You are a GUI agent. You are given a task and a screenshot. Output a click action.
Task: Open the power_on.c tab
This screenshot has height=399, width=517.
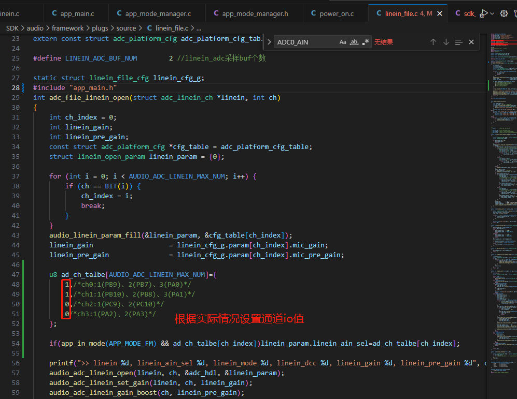332,13
